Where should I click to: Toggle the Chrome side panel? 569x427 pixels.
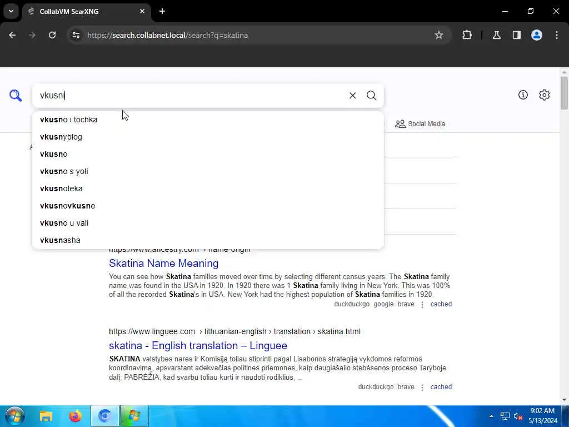(517, 35)
